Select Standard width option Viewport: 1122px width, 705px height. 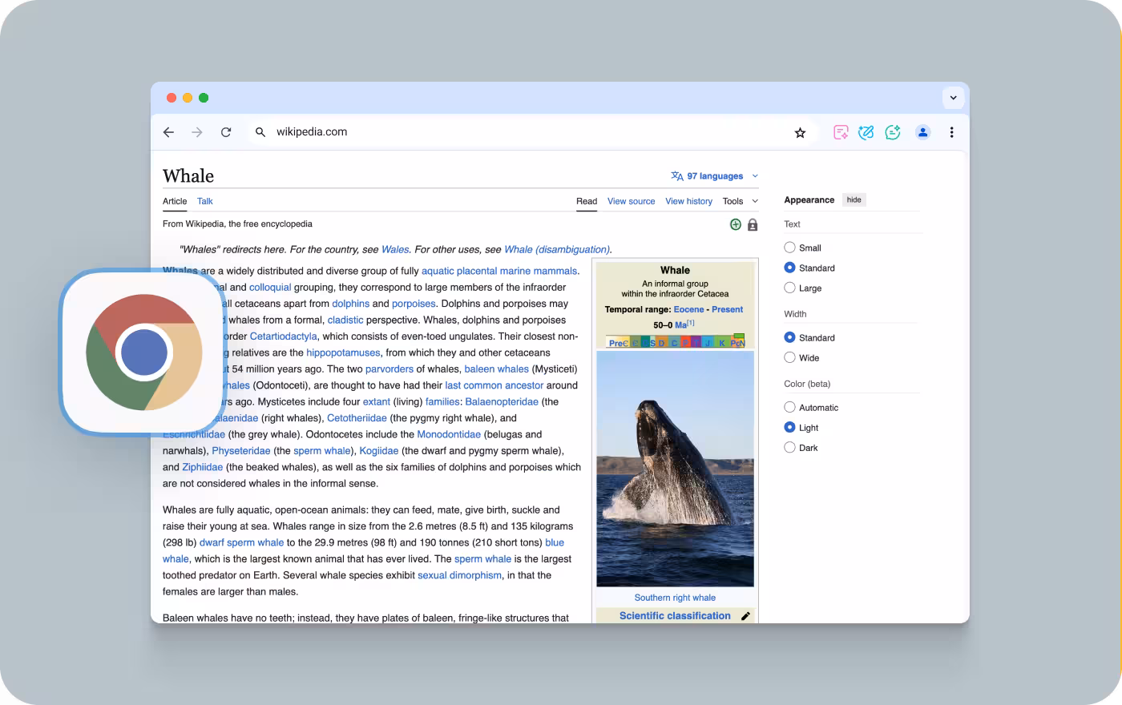tap(789, 337)
